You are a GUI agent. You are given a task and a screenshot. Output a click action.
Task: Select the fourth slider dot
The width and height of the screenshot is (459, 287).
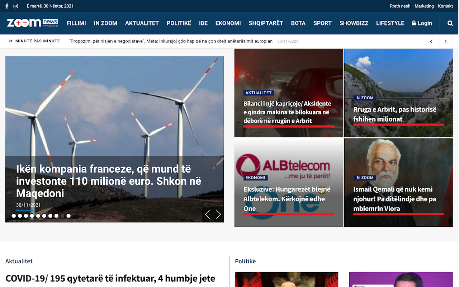point(32,216)
